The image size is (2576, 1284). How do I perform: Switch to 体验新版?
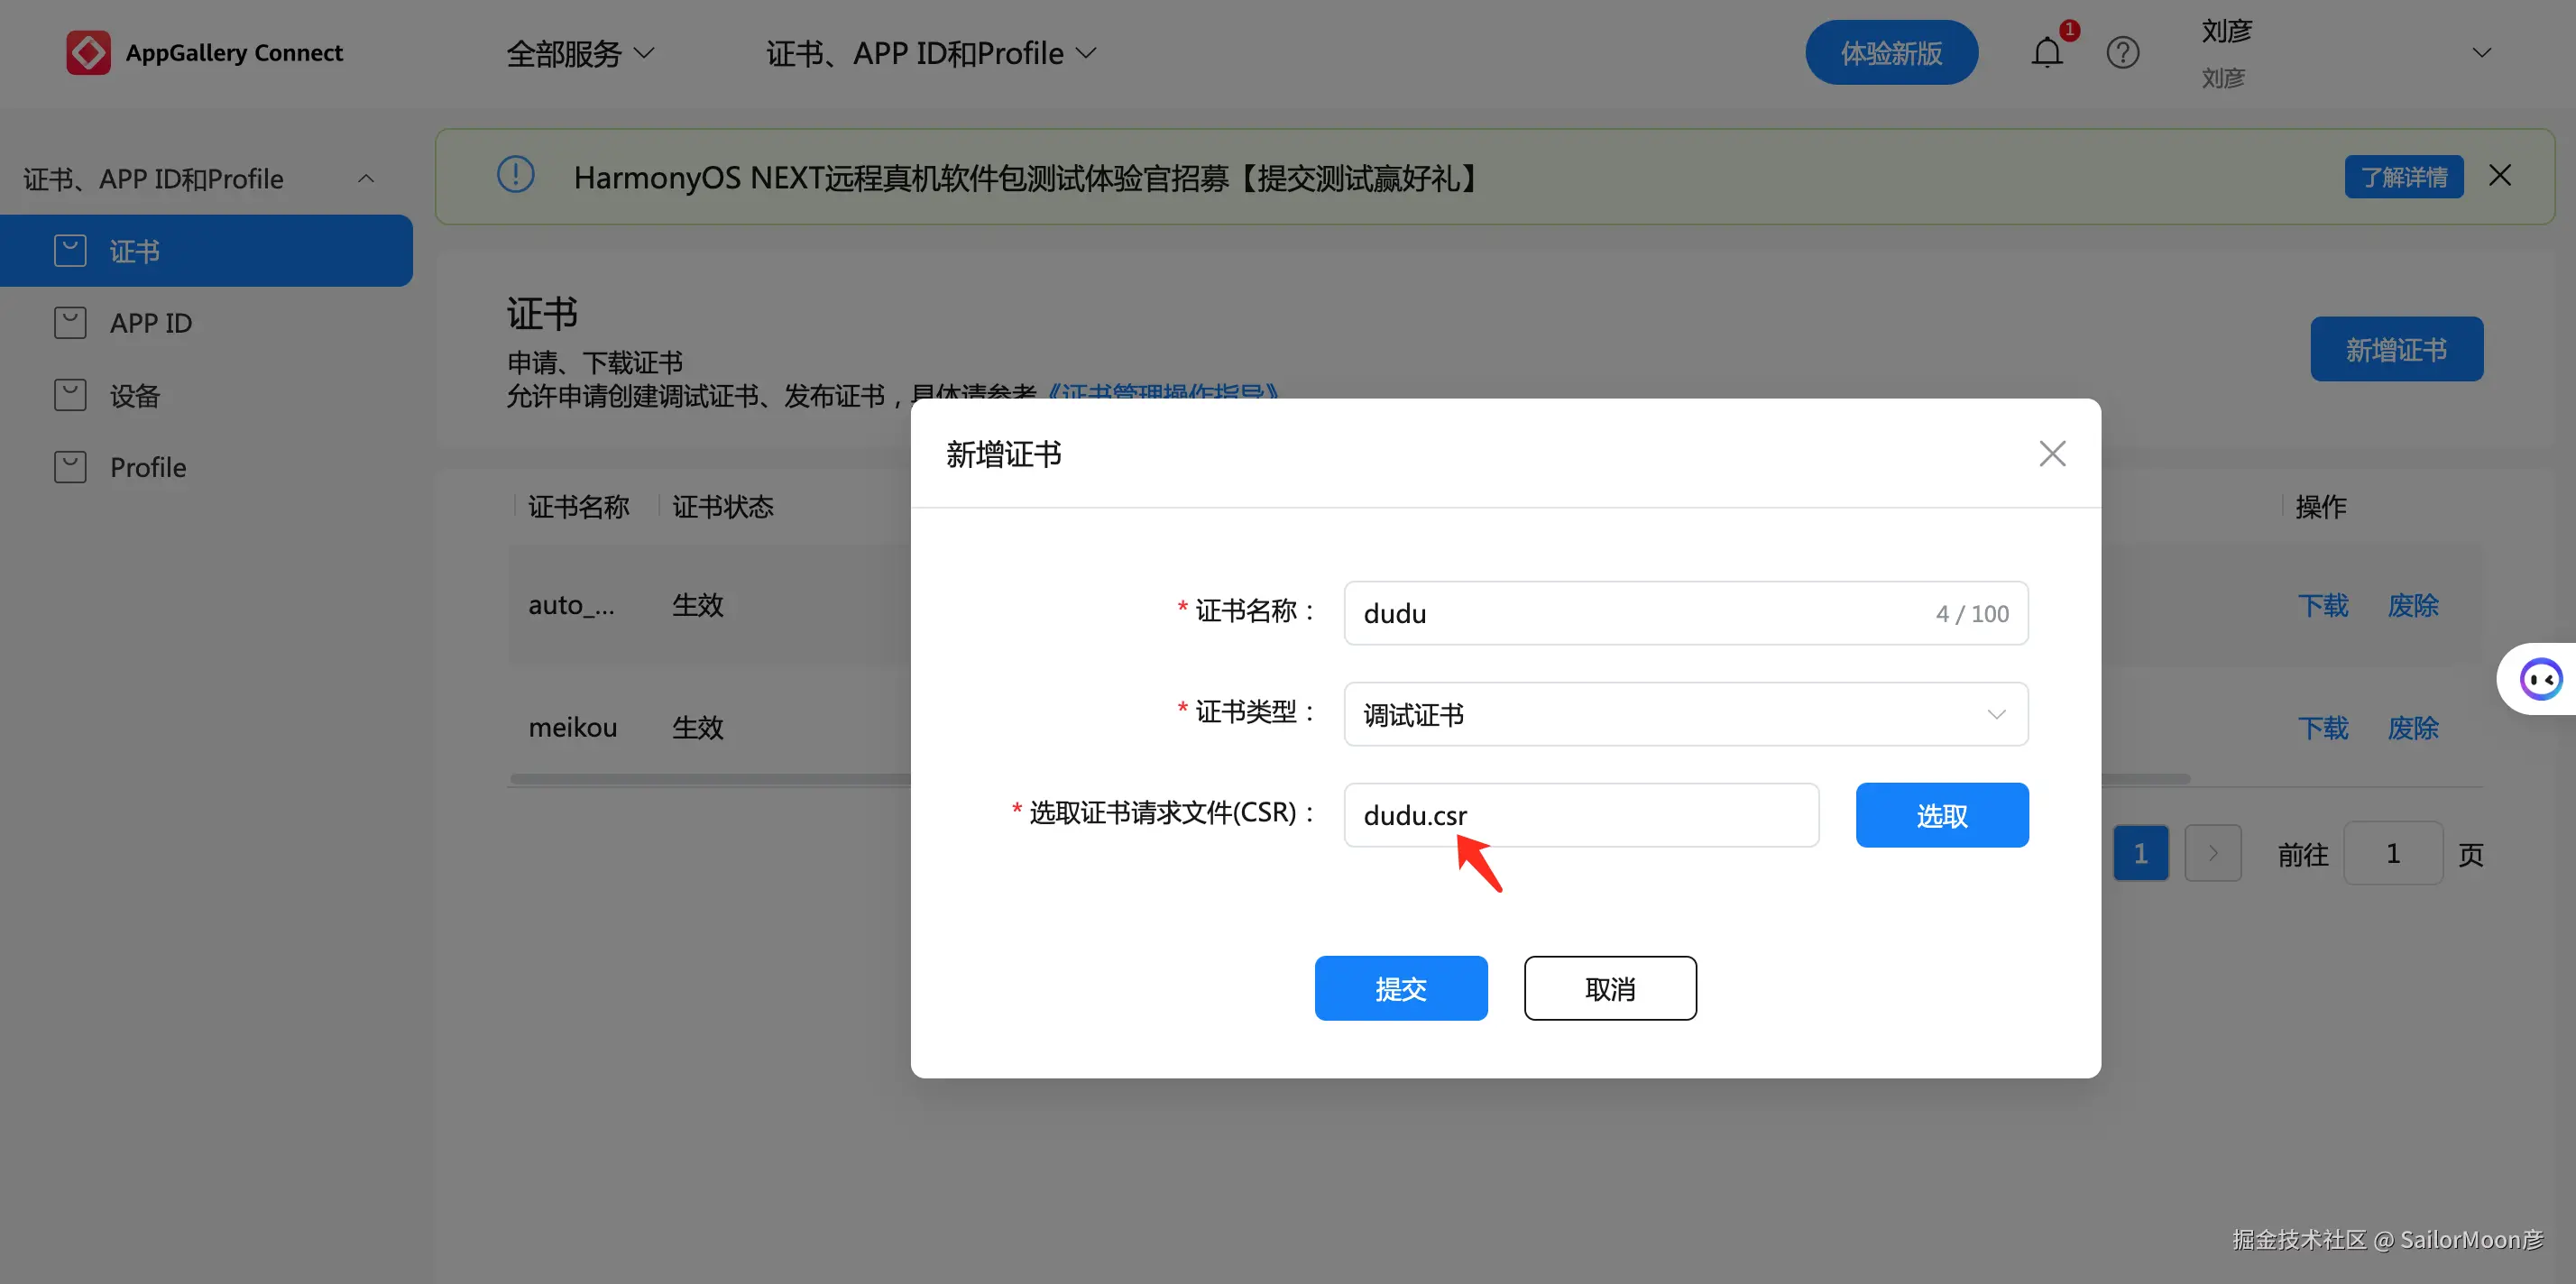[1891, 52]
